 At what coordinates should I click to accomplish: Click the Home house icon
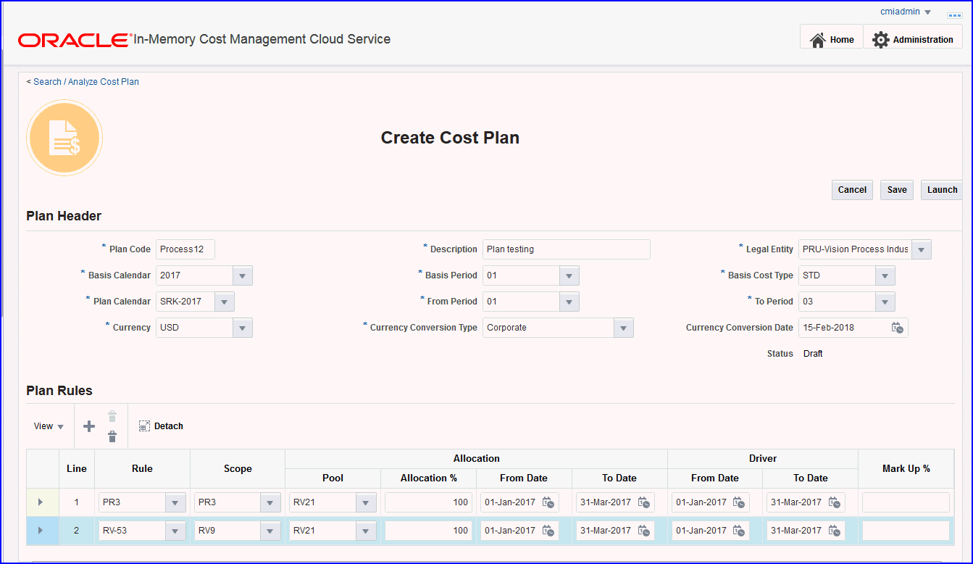pos(818,40)
